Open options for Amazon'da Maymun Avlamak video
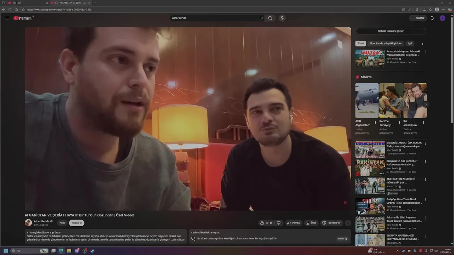454x255 pixels. (x=425, y=52)
